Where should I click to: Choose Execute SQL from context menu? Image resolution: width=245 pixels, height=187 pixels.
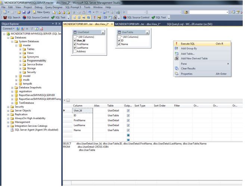pos(202,44)
